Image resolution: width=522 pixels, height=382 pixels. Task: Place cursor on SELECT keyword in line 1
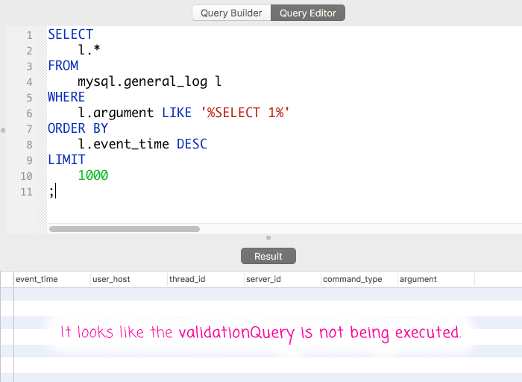coord(71,34)
